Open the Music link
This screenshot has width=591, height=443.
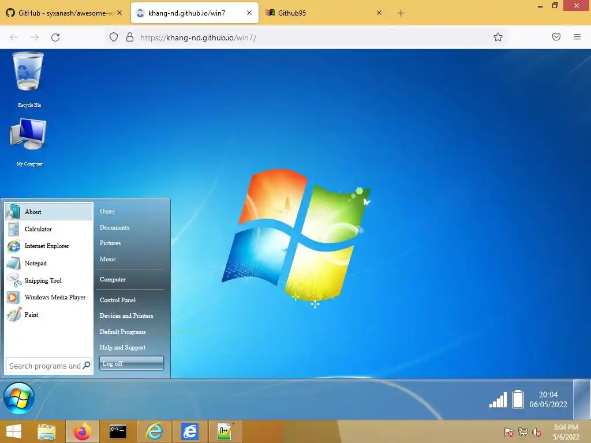108,259
